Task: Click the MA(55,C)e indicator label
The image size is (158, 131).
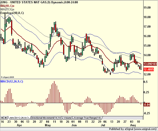Action: 7,9
